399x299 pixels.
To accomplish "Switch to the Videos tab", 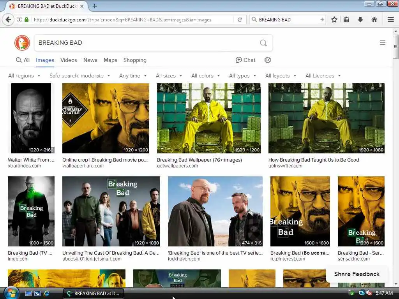I will click(x=69, y=60).
